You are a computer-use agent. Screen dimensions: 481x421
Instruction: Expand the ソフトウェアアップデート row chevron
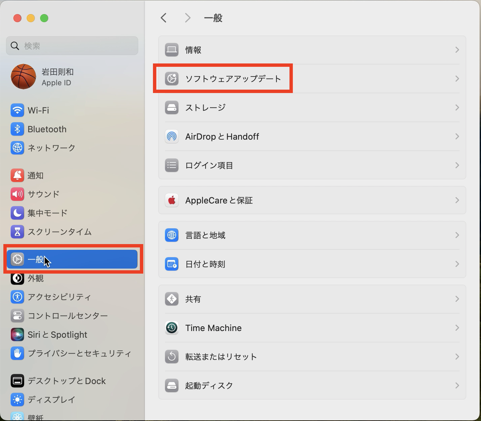[457, 79]
